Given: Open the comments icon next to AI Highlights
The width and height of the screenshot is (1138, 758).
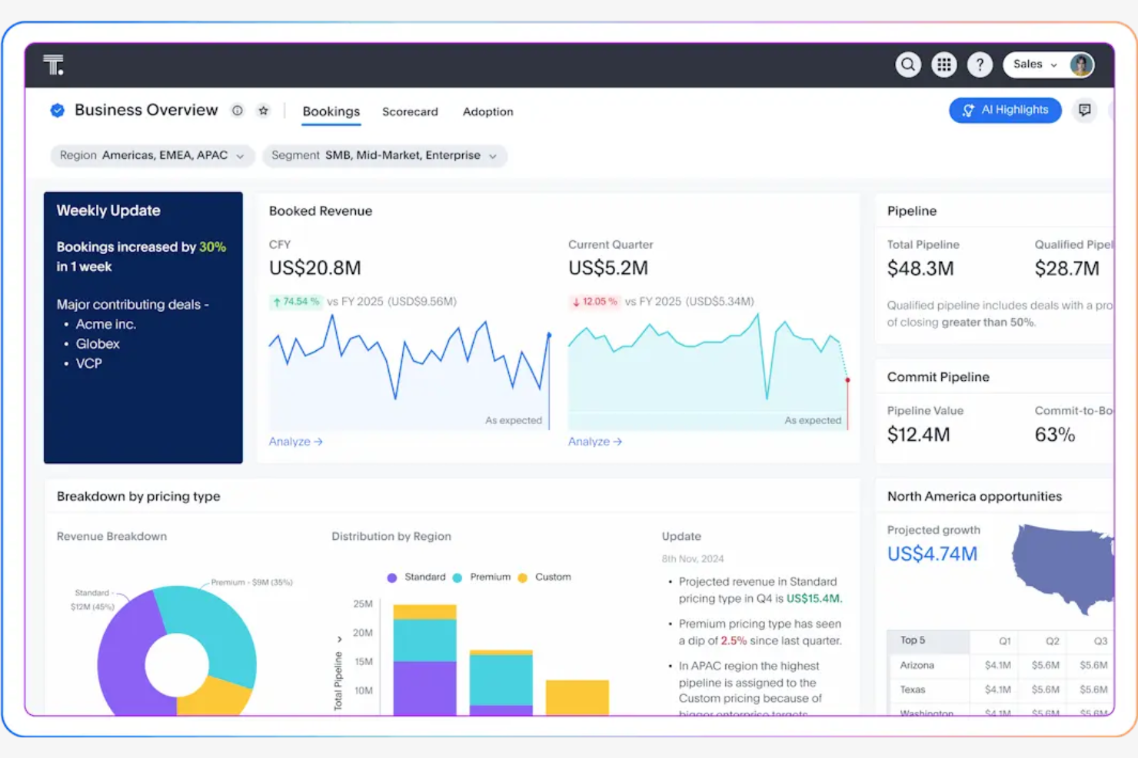Looking at the screenshot, I should point(1084,110).
